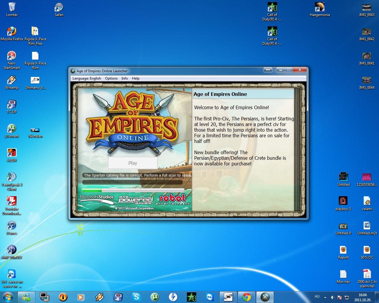Open the Info menu
Image resolution: width=379 pixels, height=303 pixels.
[125, 78]
